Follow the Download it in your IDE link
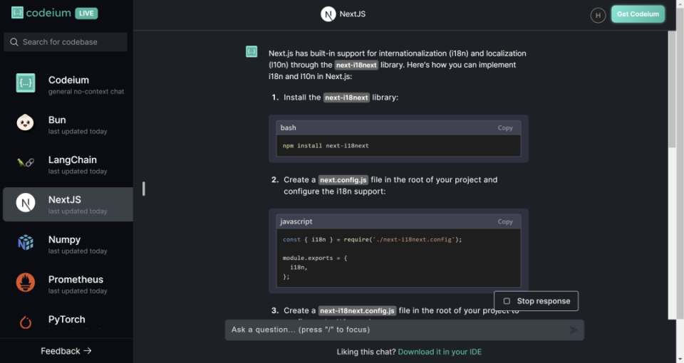Viewport: 684px width, 363px height. (x=440, y=352)
